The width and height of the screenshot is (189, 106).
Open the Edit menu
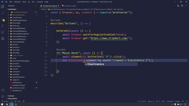11,2
